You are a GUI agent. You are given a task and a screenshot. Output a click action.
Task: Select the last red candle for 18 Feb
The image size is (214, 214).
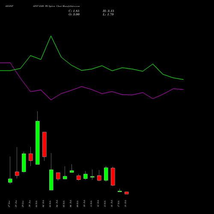127,193
